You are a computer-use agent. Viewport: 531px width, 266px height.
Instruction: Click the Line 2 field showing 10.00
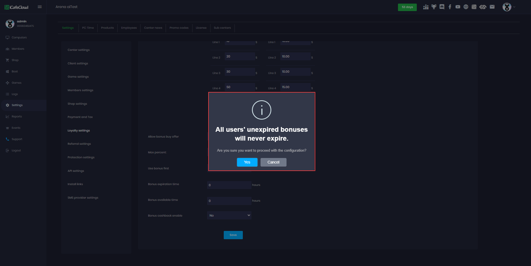pyautogui.click(x=295, y=56)
